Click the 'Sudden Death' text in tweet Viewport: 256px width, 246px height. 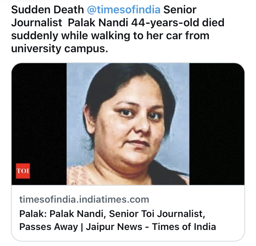(x=47, y=10)
